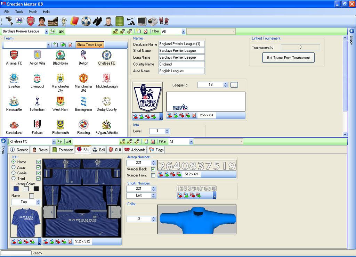356x257 pixels.
Task: Select the Liverpool team crest
Action: point(37,78)
